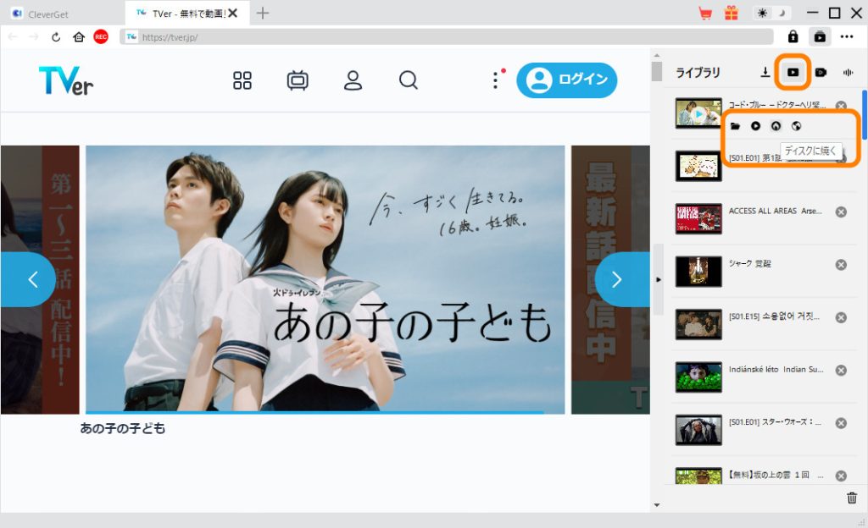Open the three-dots settings menu
868x528 pixels.
[x=847, y=37]
